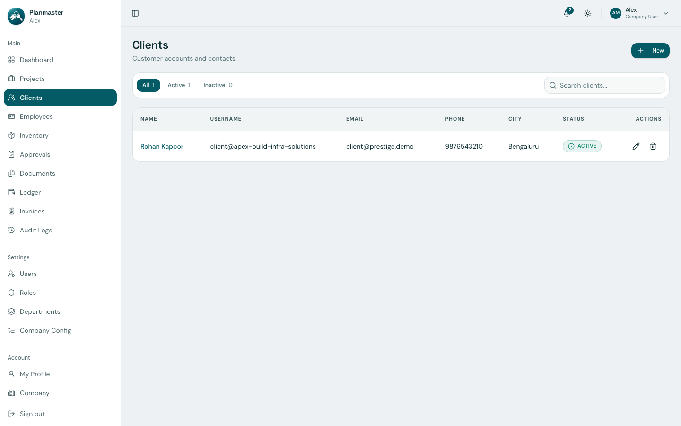Image resolution: width=681 pixels, height=426 pixels.
Task: Click the Planmaster logo
Action: [x=16, y=16]
